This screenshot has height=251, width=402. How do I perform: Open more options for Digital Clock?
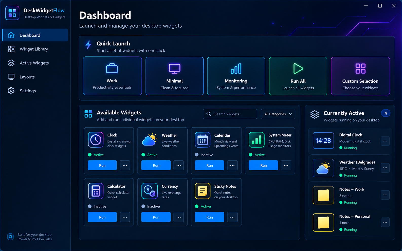(385, 141)
